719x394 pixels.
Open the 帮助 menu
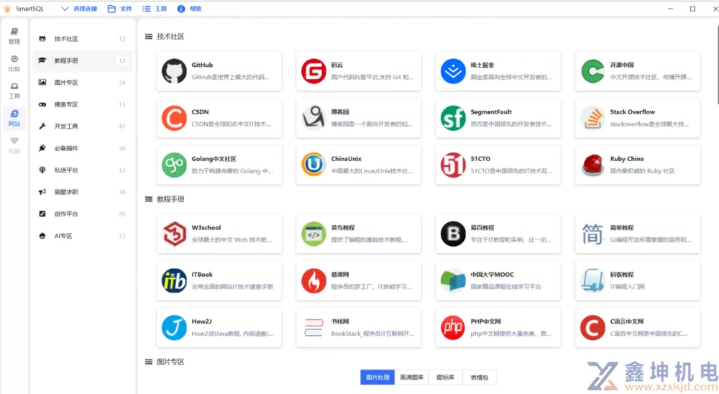coord(189,9)
